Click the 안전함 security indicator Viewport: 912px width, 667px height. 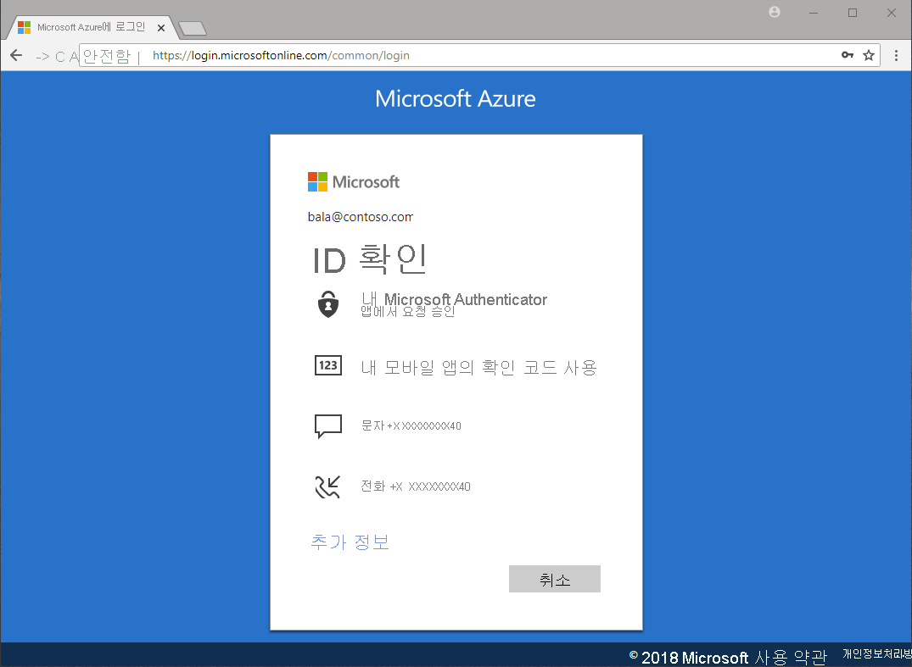[x=106, y=54]
